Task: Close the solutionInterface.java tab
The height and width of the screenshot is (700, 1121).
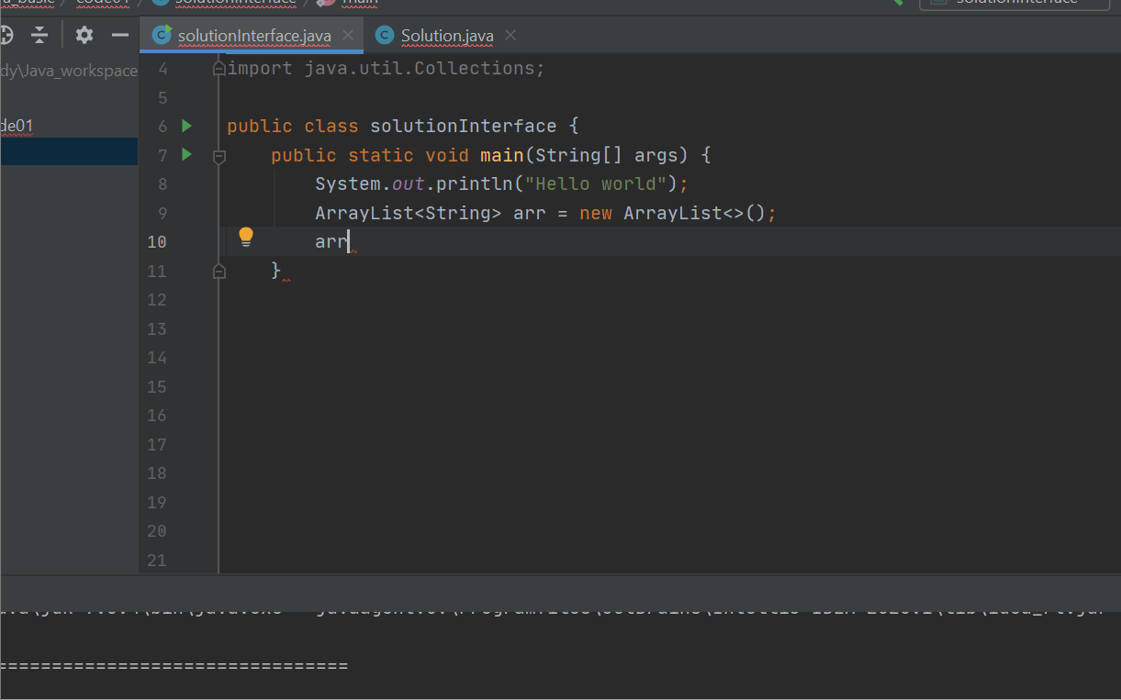Action: click(348, 35)
